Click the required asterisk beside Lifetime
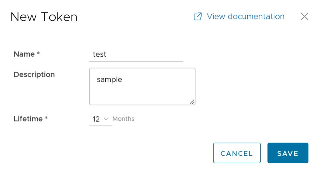Viewport: 318px width, 170px height. [46, 118]
